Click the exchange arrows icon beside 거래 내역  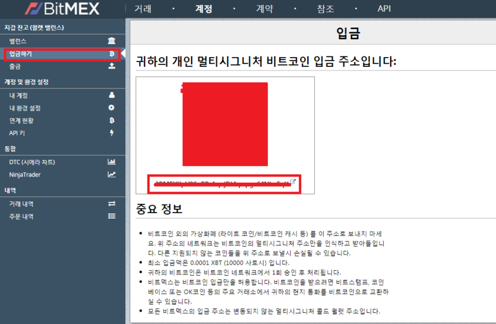pyautogui.click(x=112, y=204)
